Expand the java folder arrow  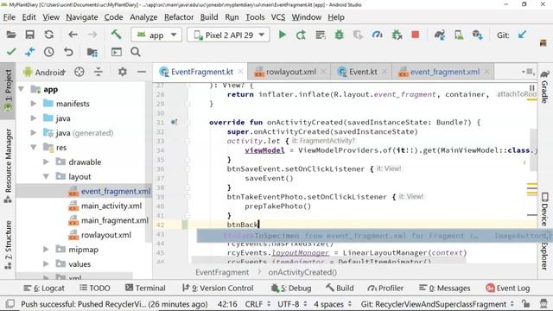34,118
